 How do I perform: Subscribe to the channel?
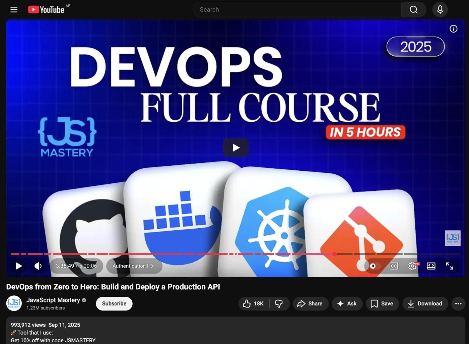pos(114,303)
